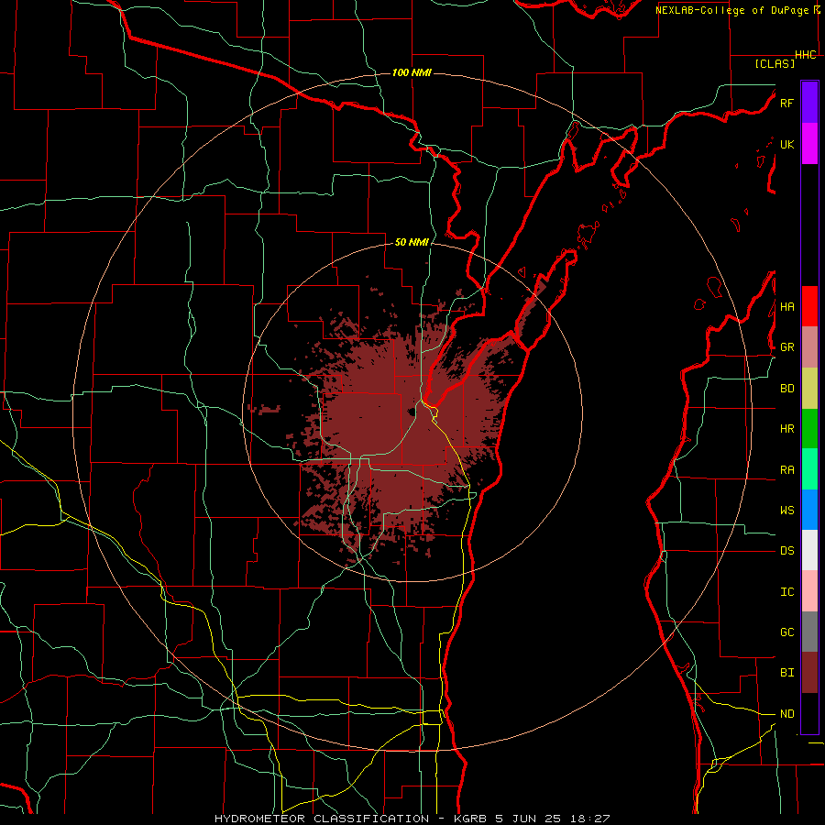Image resolution: width=825 pixels, height=825 pixels.
Task: Click the 100 NMI range ring label
Action: [x=412, y=72]
